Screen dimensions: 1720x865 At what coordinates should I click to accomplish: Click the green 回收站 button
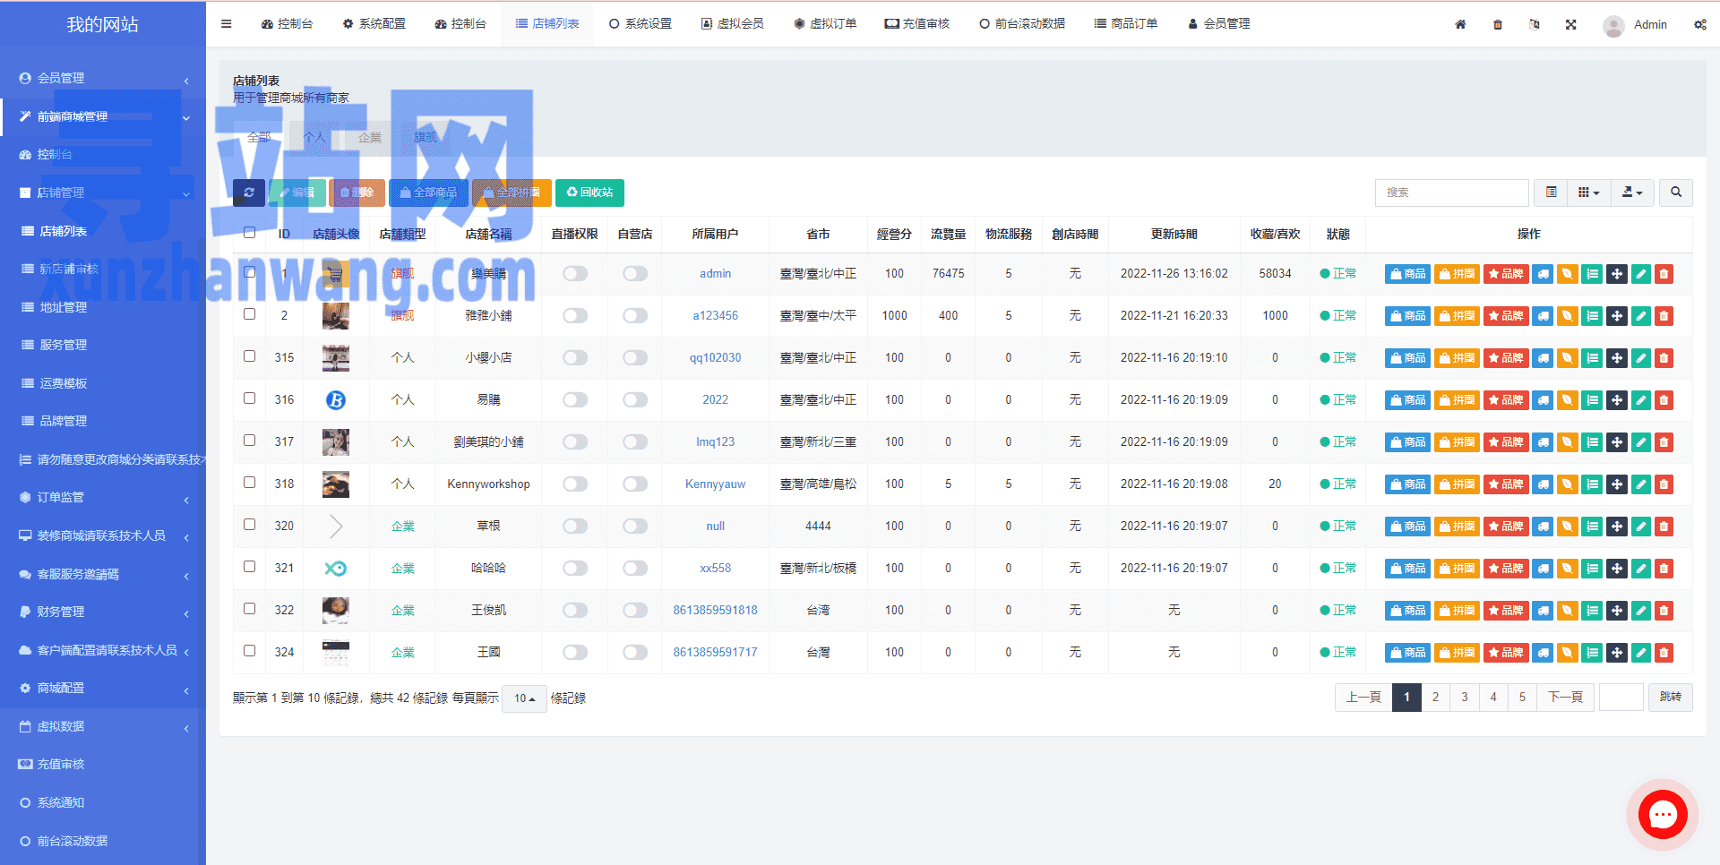pyautogui.click(x=589, y=193)
